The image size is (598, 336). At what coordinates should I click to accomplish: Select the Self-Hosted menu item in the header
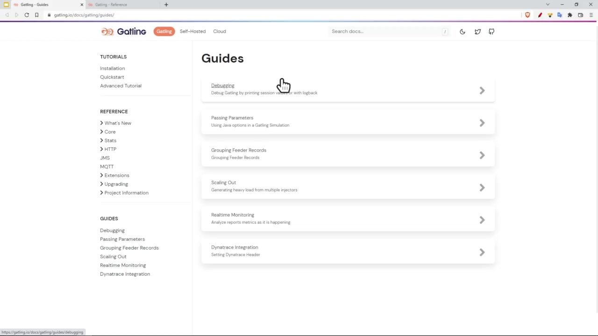(192, 31)
